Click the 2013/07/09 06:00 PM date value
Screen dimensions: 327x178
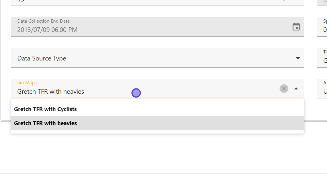(x=47, y=30)
